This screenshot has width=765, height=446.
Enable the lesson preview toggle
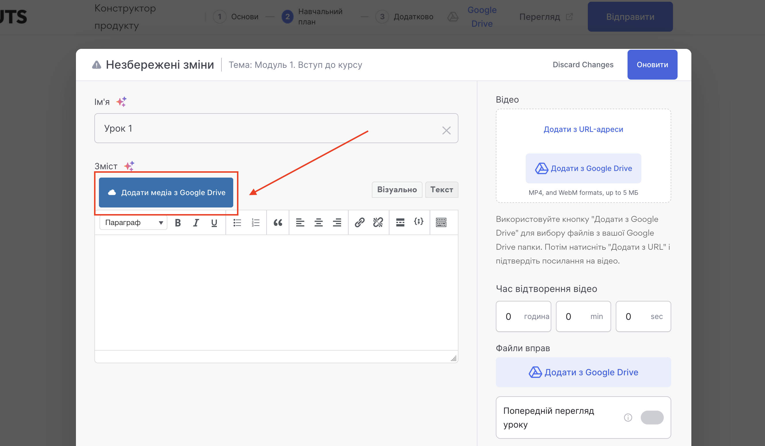click(x=652, y=418)
